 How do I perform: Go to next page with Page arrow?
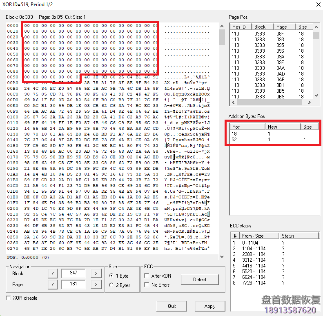pyautogui.click(x=95, y=284)
